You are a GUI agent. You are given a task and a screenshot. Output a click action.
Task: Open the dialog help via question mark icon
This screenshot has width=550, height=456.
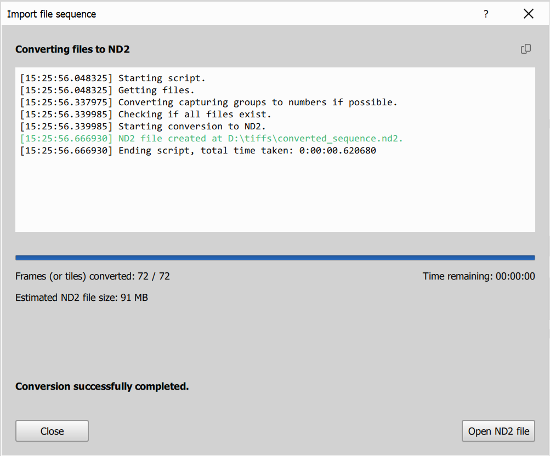tap(486, 14)
